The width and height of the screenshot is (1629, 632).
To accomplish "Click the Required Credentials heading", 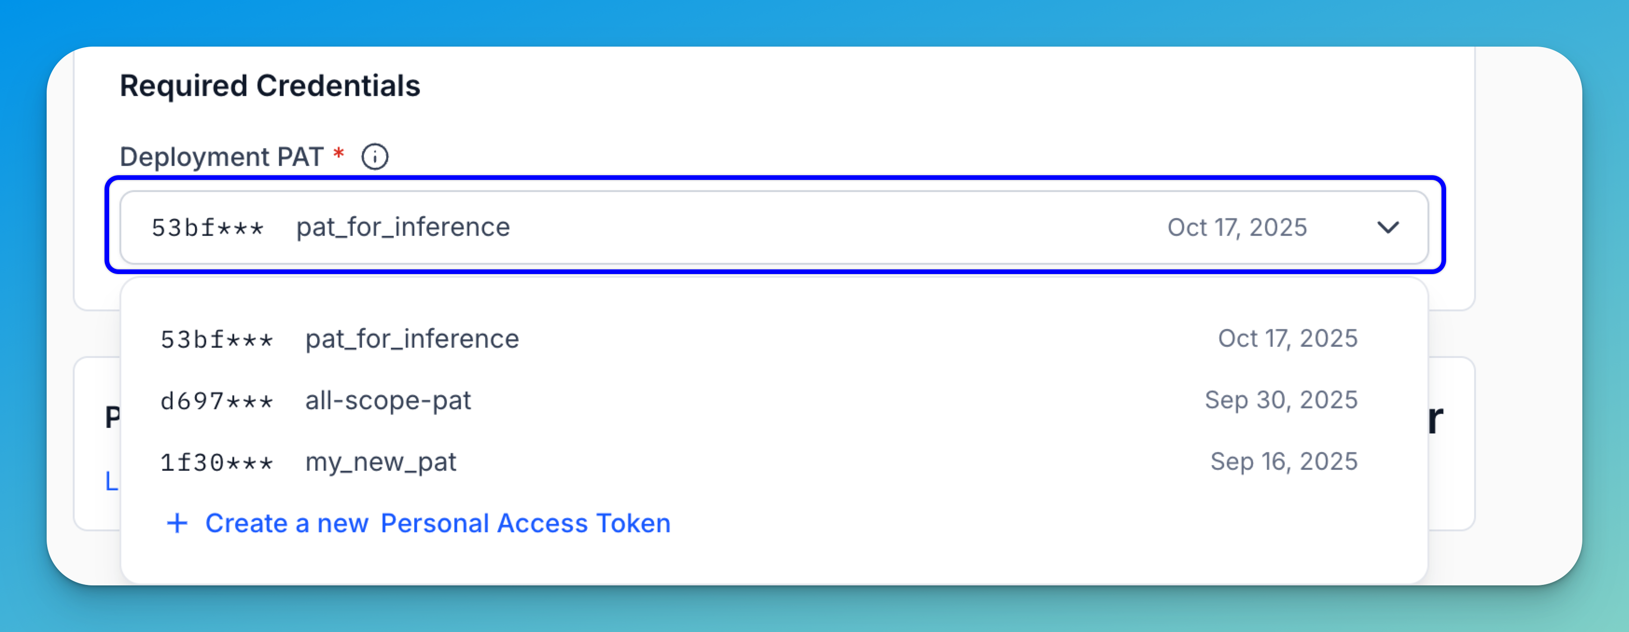I will click(270, 86).
